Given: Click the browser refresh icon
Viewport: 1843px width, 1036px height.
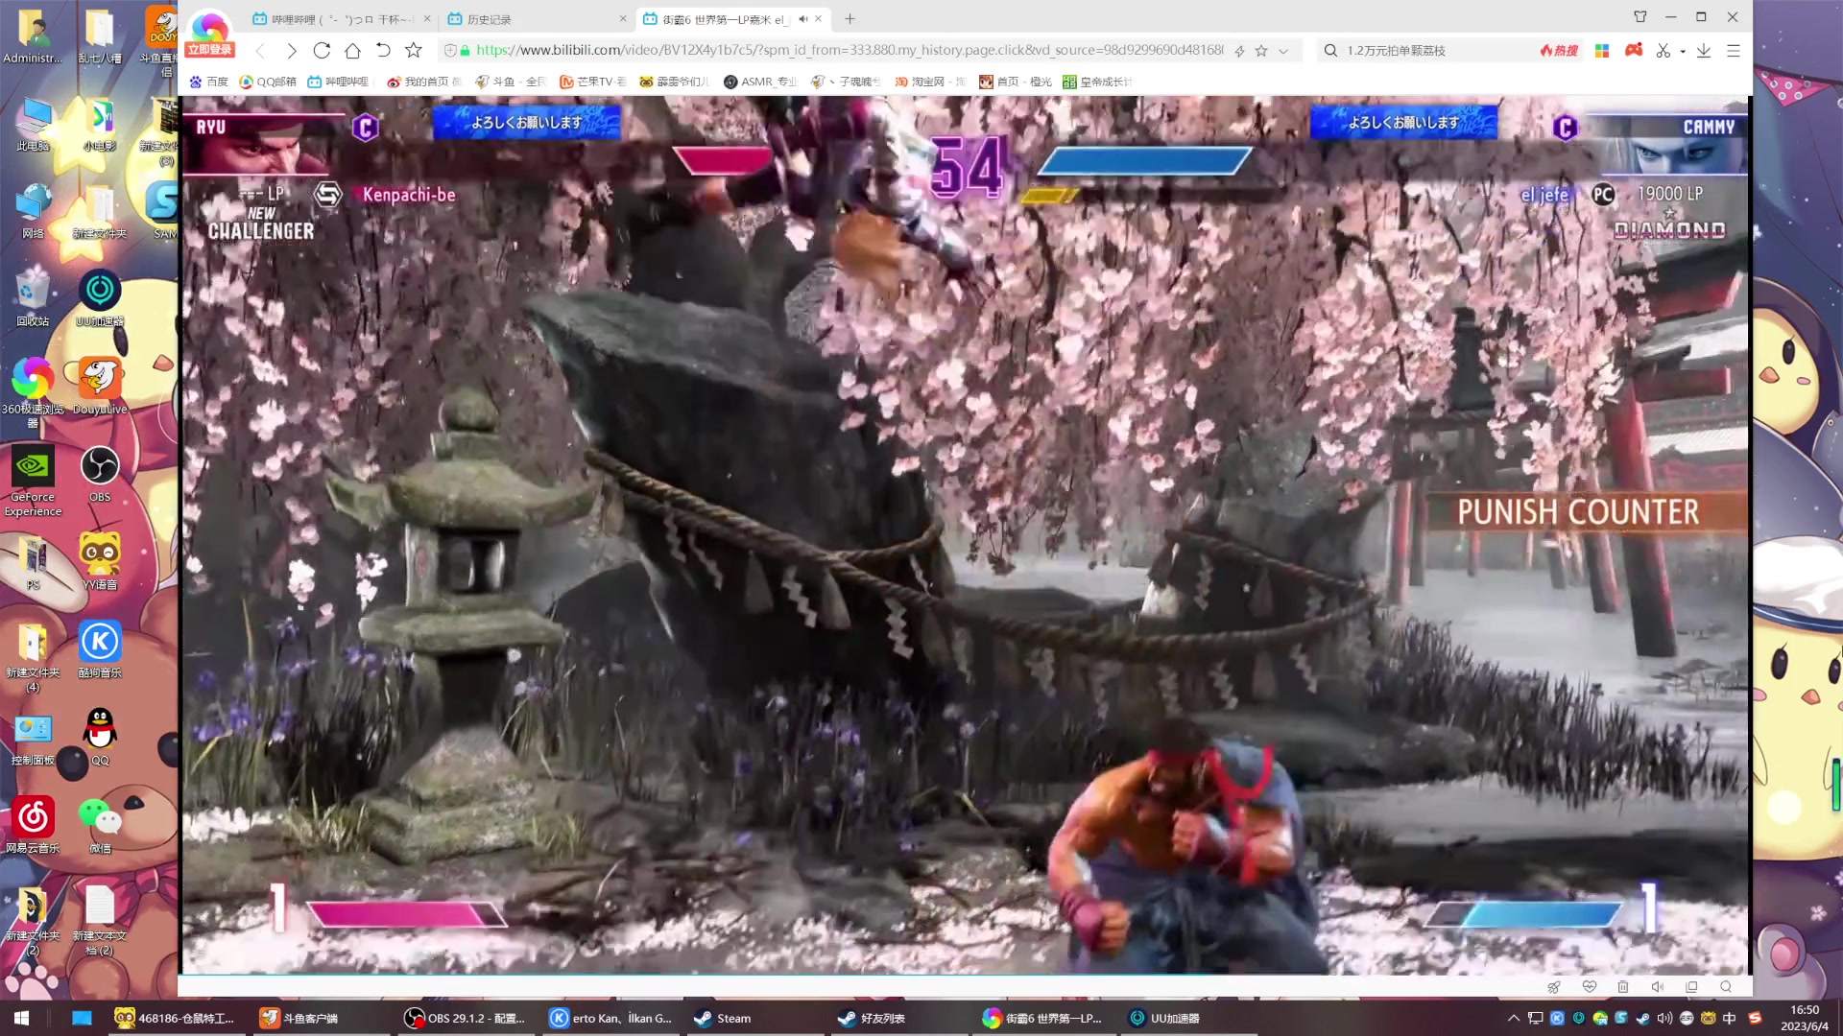Looking at the screenshot, I should pyautogui.click(x=322, y=51).
